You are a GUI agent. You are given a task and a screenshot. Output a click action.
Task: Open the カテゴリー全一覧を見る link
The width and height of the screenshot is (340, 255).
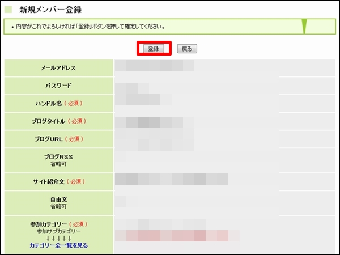pyautogui.click(x=59, y=245)
